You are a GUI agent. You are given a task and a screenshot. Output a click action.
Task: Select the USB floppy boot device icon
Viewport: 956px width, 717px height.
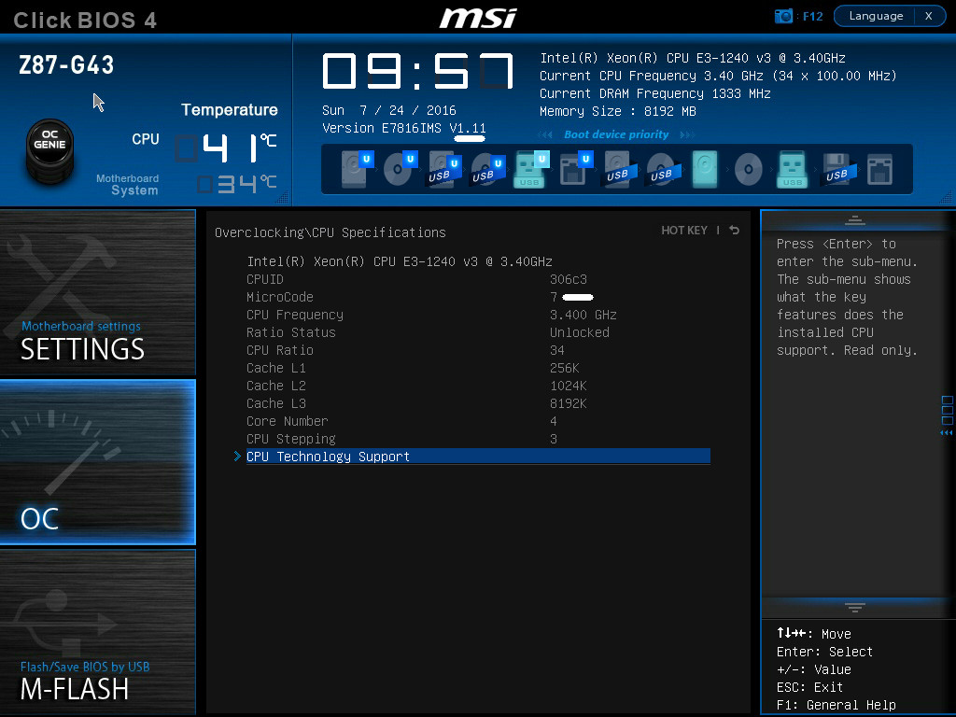[839, 169]
